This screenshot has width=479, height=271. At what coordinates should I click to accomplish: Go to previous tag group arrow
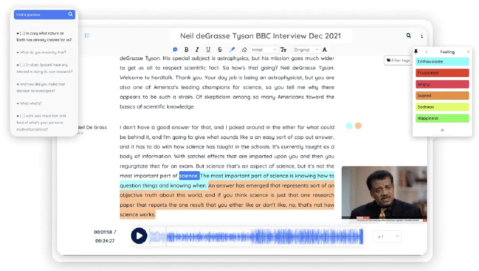click(x=426, y=52)
